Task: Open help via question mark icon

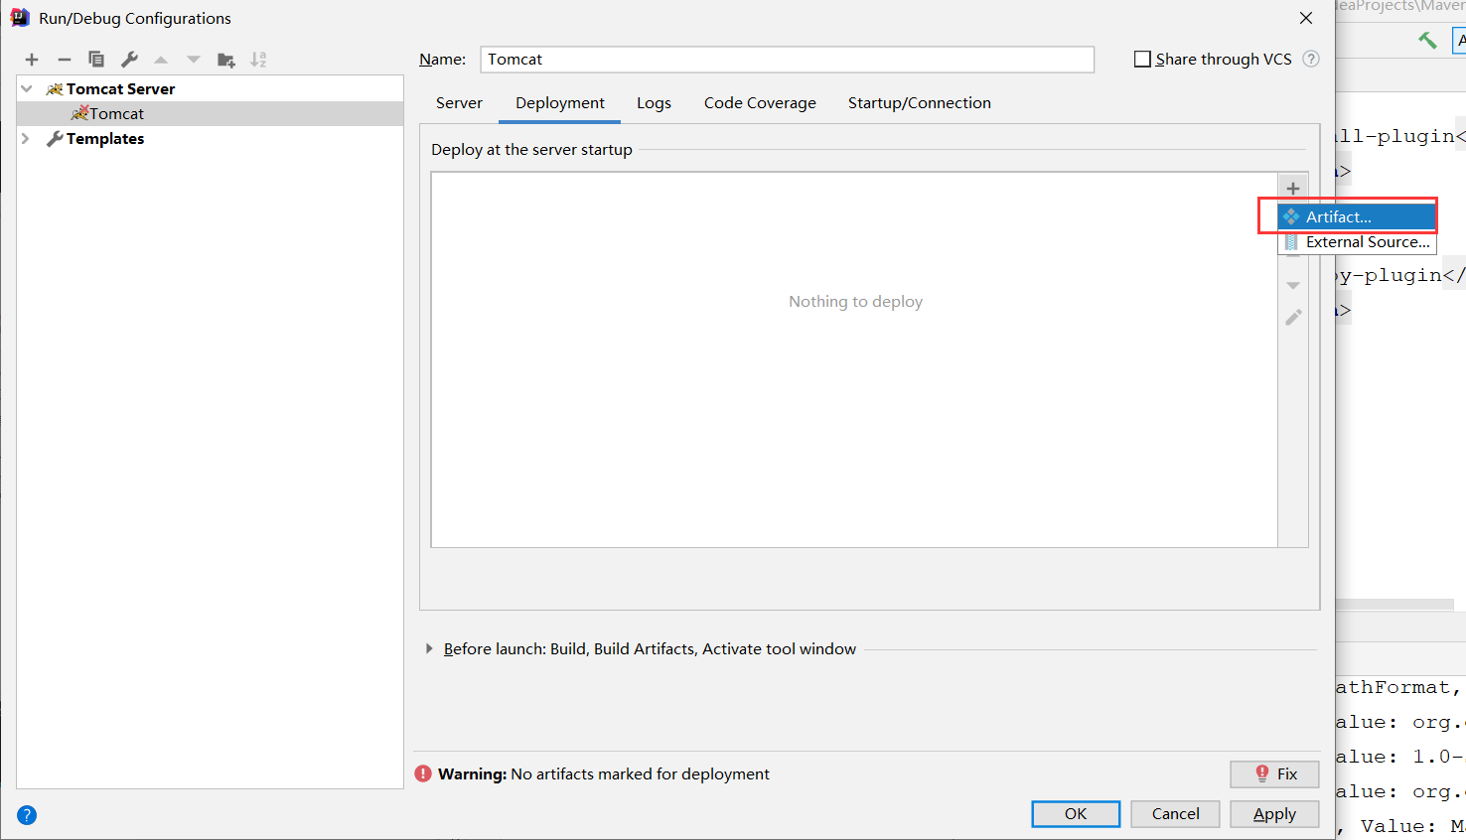Action: tap(27, 815)
